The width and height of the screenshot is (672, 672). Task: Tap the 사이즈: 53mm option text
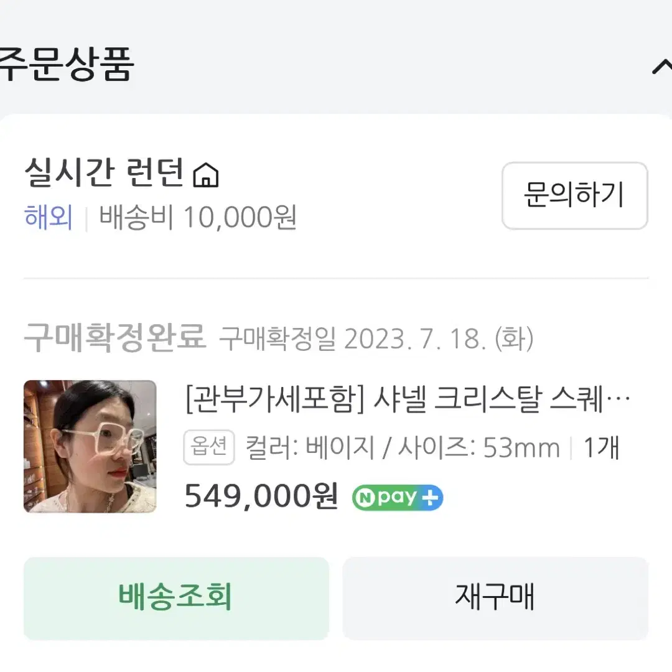coord(479,448)
